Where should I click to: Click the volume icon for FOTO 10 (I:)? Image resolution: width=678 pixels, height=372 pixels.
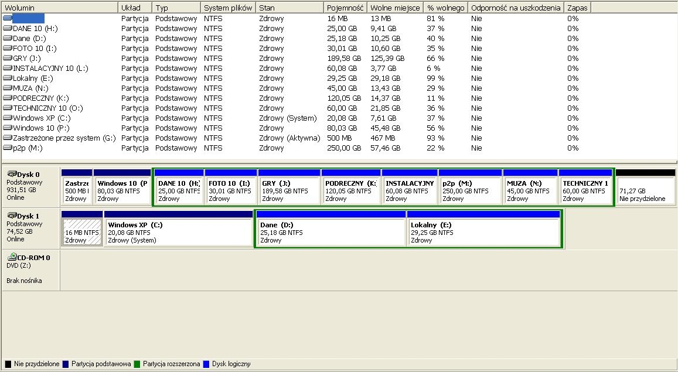click(x=8, y=49)
